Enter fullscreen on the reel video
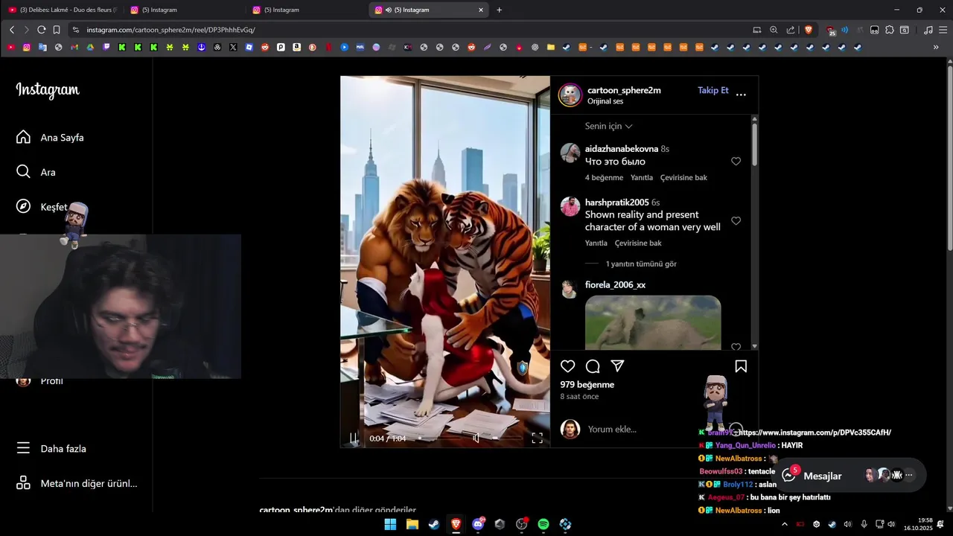Viewport: 953px width, 536px height. click(537, 438)
